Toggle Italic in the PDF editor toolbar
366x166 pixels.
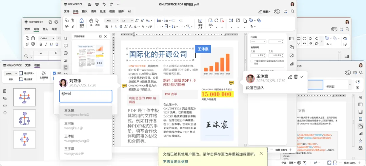tap(111, 27)
